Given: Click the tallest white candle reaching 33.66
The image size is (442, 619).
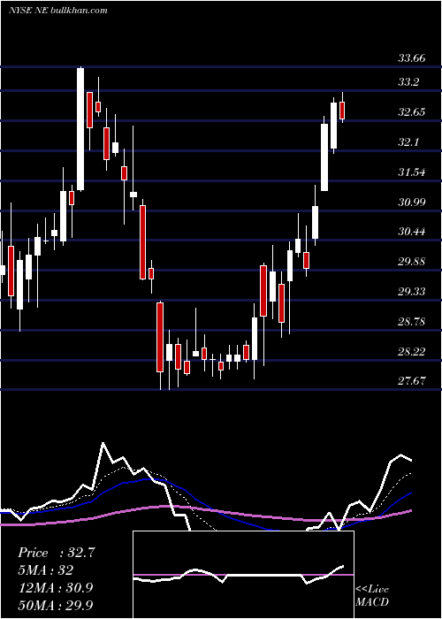Looking at the screenshot, I should 80,129.
